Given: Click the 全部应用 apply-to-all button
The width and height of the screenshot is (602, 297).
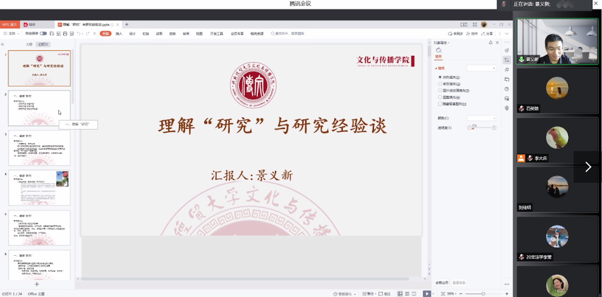Looking at the screenshot, I should (x=442, y=282).
